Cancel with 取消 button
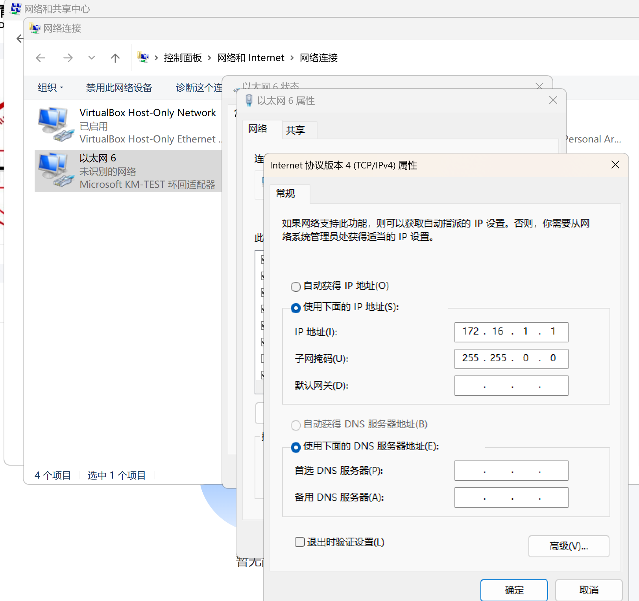 coord(589,590)
